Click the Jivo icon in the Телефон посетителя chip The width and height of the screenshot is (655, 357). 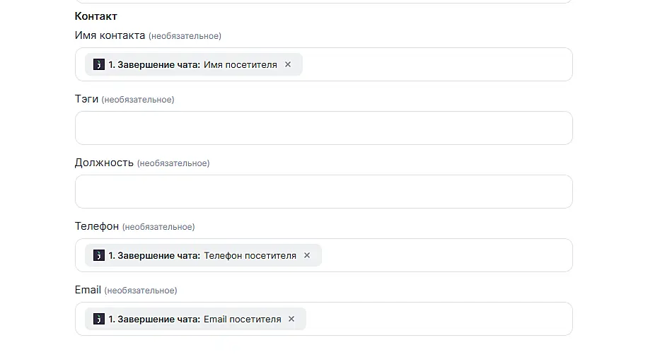[x=99, y=255]
